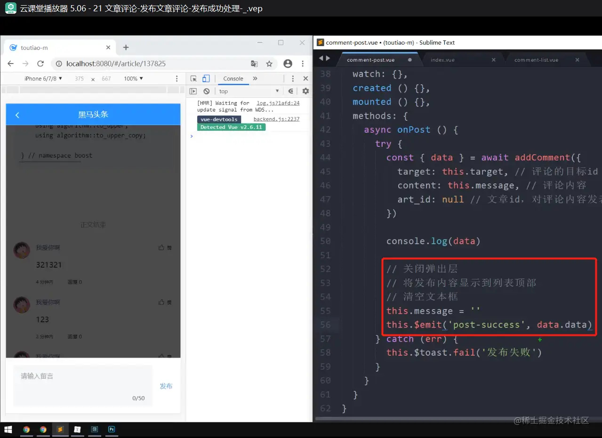Click the right tab-scroll arrow in Sublime

pyautogui.click(x=328, y=58)
